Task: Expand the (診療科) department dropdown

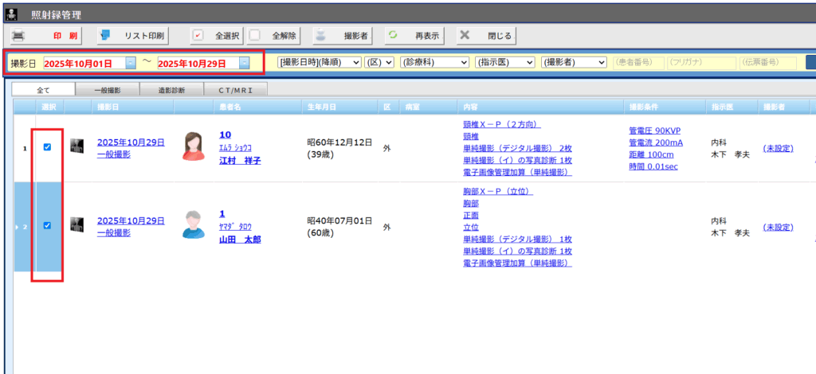Action: 434,62
